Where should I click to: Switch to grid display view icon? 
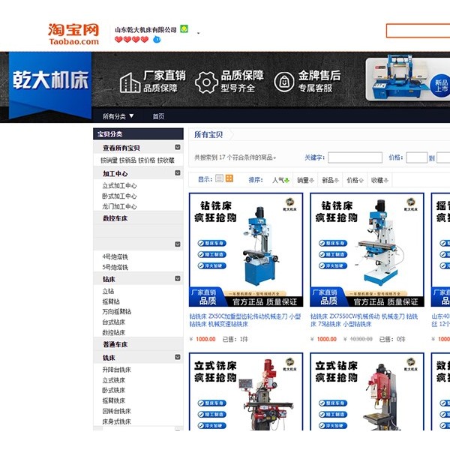(229, 178)
